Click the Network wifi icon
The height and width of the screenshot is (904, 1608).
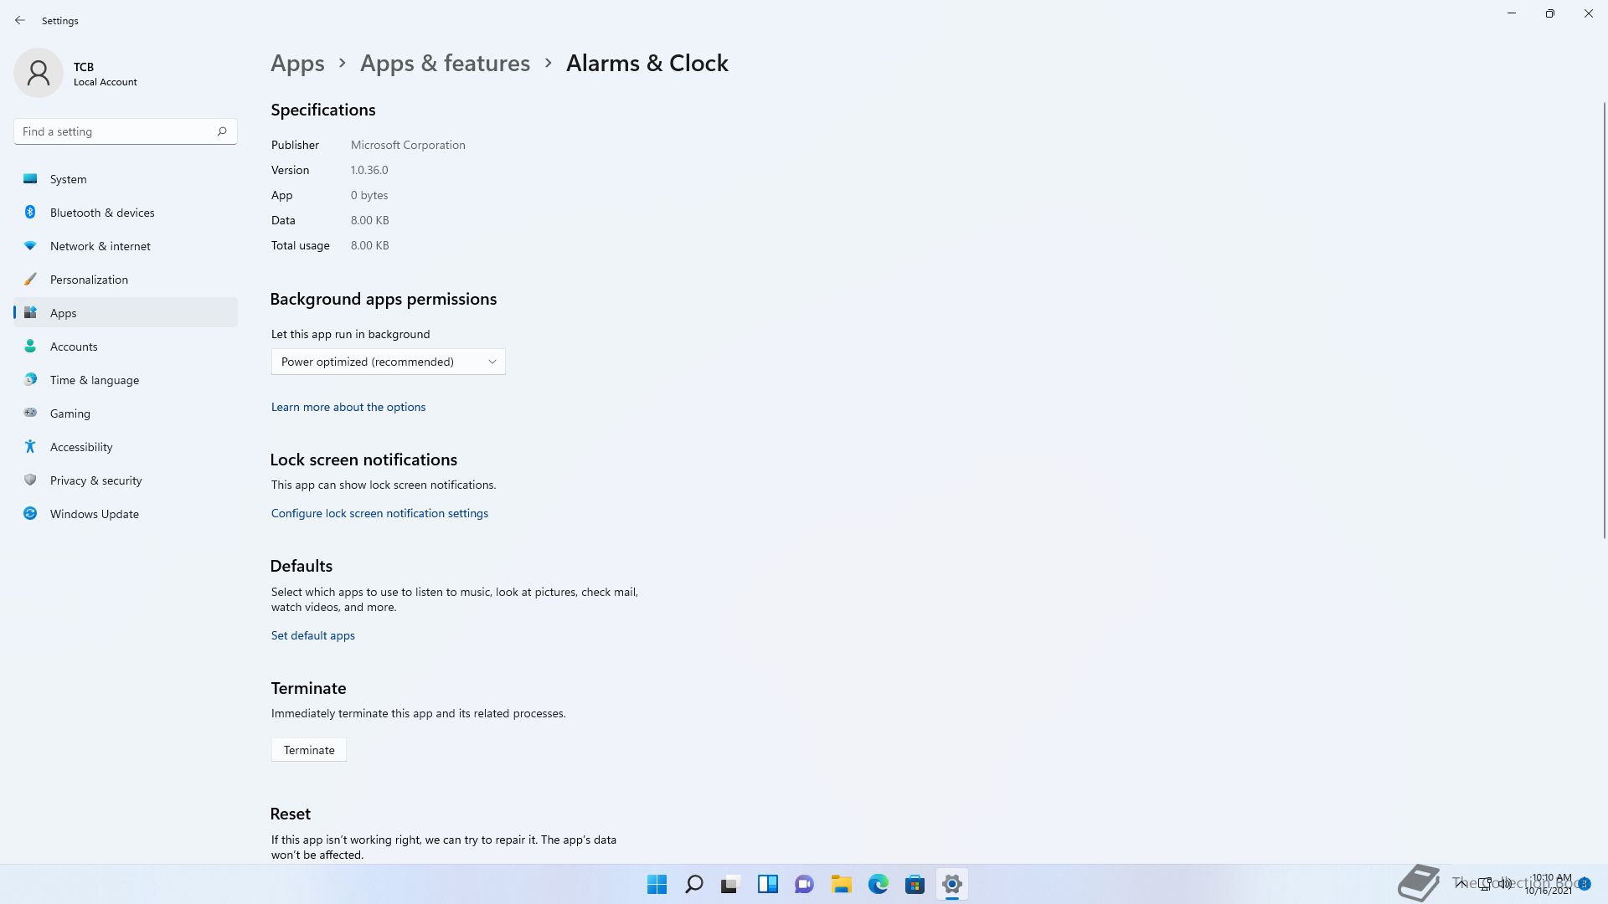coord(30,245)
